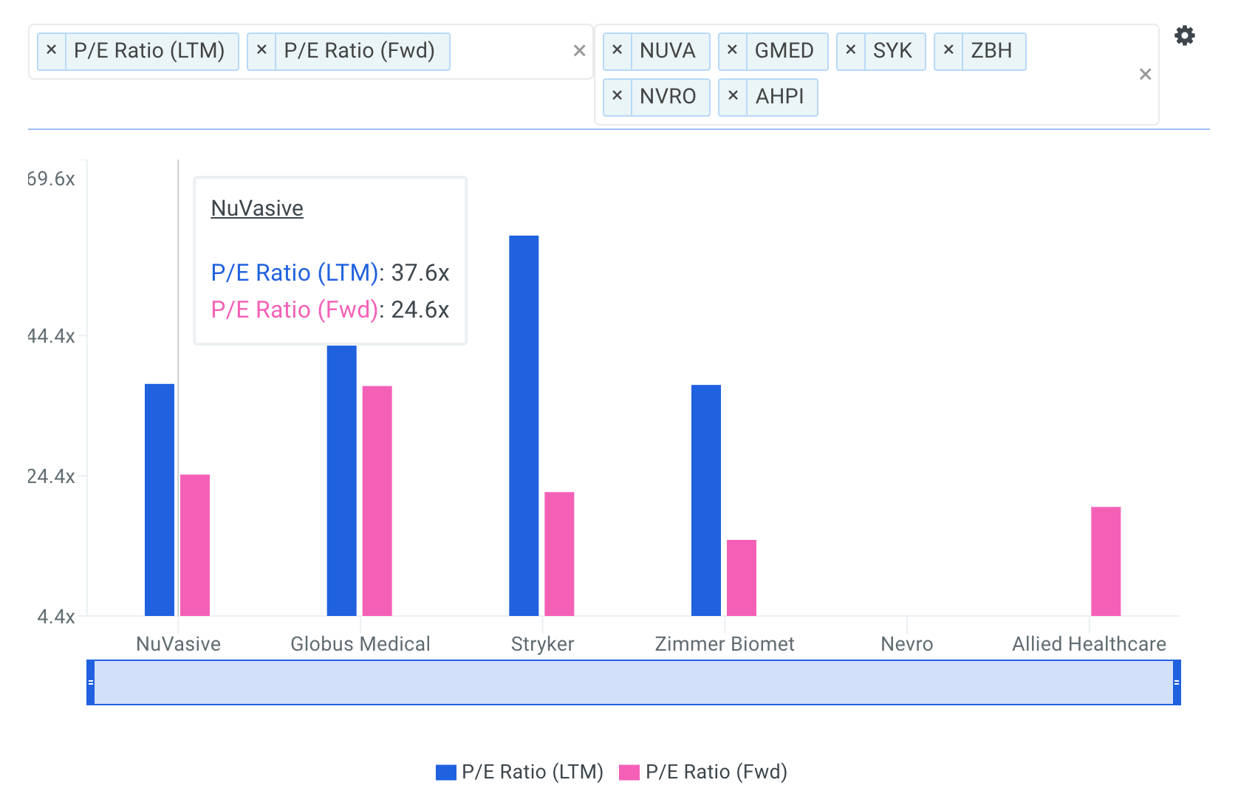Remove the GMED ticker tag
Viewport: 1238px width, 808px height.
point(733,50)
